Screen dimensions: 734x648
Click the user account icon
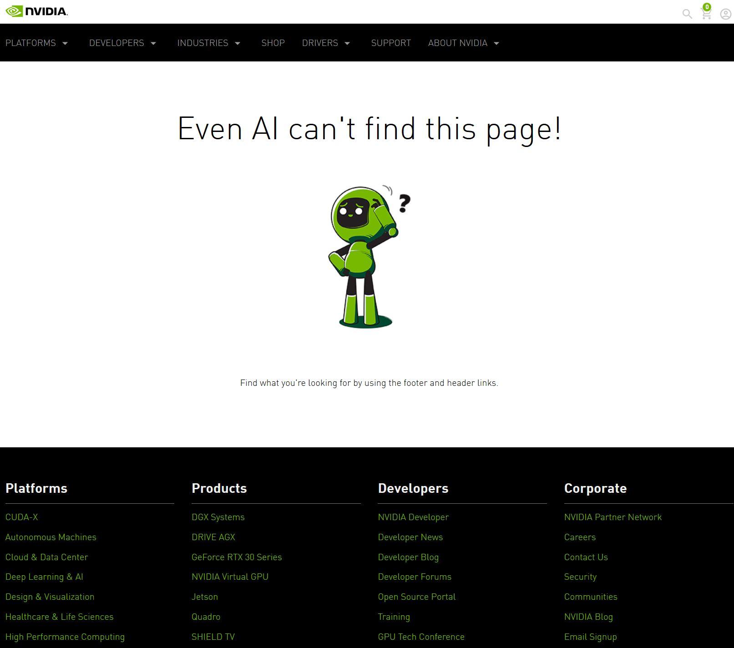(x=725, y=14)
